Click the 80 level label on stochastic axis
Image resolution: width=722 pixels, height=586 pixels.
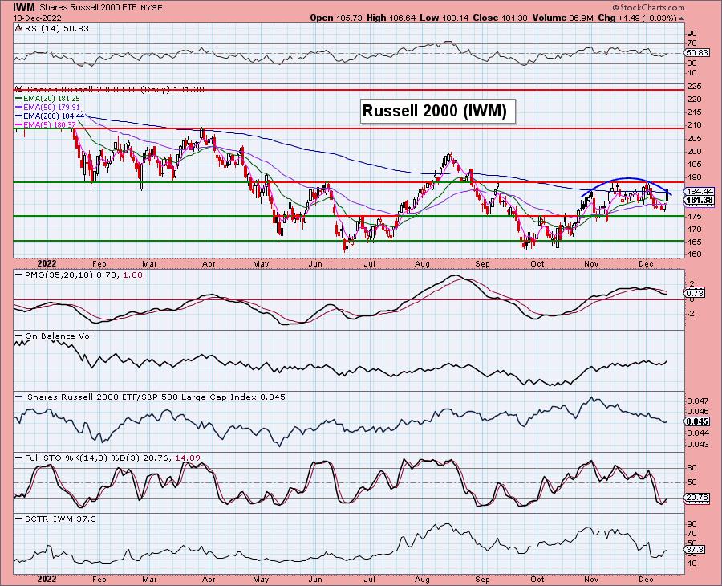click(692, 468)
